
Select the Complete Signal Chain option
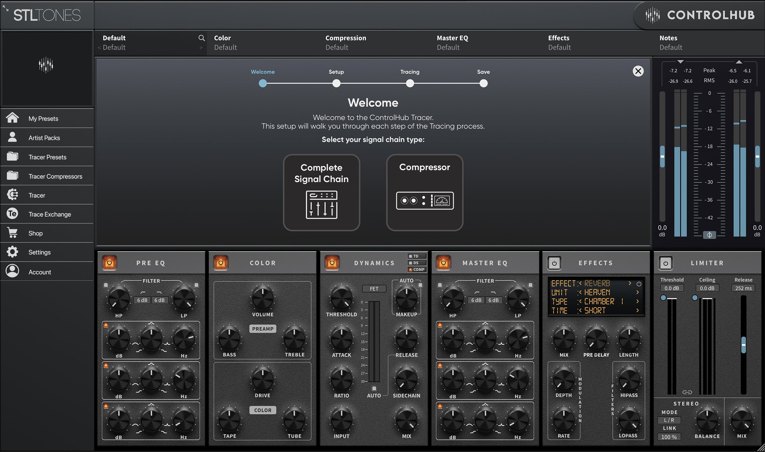(321, 192)
